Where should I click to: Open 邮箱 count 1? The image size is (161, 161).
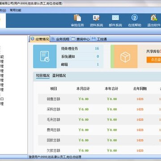[98, 64]
